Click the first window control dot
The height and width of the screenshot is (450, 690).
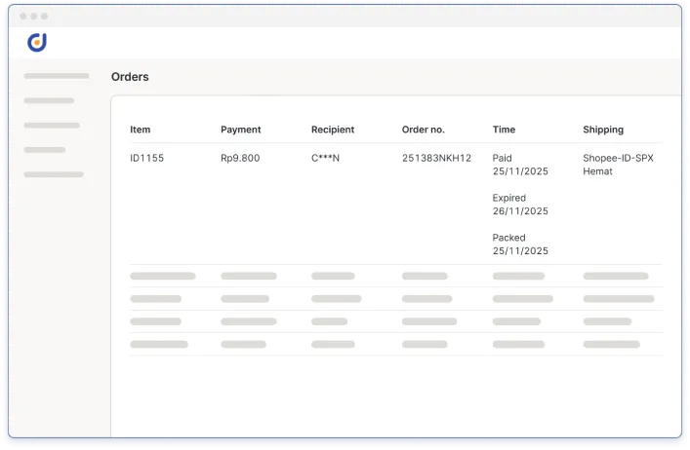(22, 17)
